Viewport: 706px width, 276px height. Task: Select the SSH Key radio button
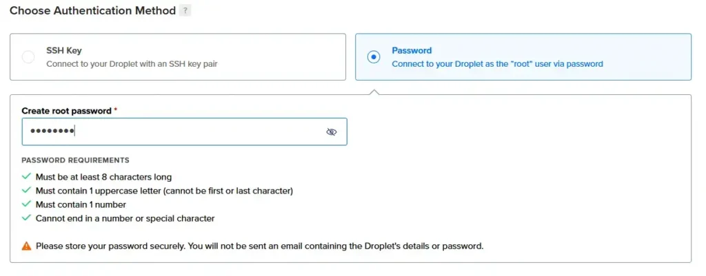(x=28, y=57)
